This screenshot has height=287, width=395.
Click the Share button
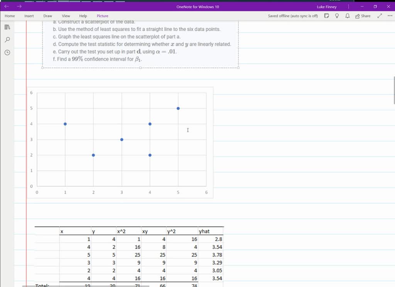coord(363,16)
